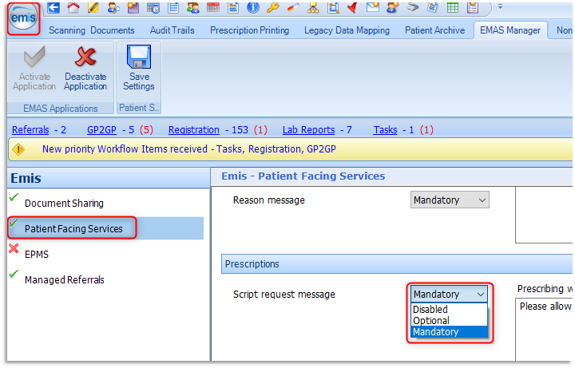
Task: Open the organisation hierarchy icon
Action: pyautogui.click(x=313, y=7)
